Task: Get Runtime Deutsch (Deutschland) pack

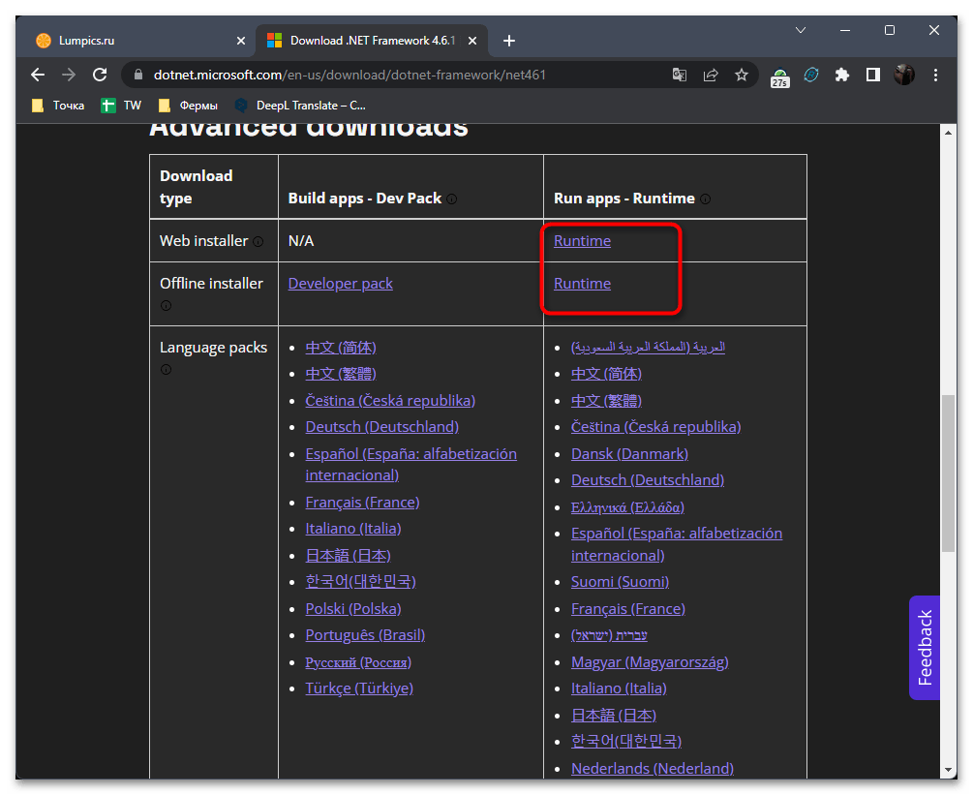Action: (648, 480)
